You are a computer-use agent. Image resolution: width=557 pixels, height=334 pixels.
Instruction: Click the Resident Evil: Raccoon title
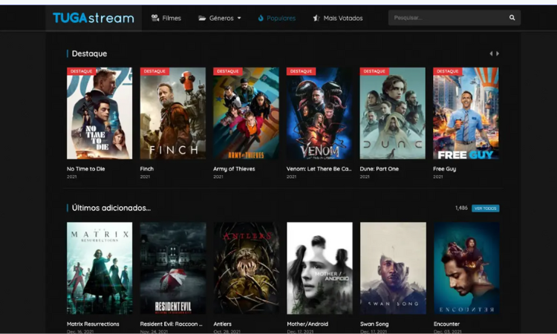coord(171,324)
